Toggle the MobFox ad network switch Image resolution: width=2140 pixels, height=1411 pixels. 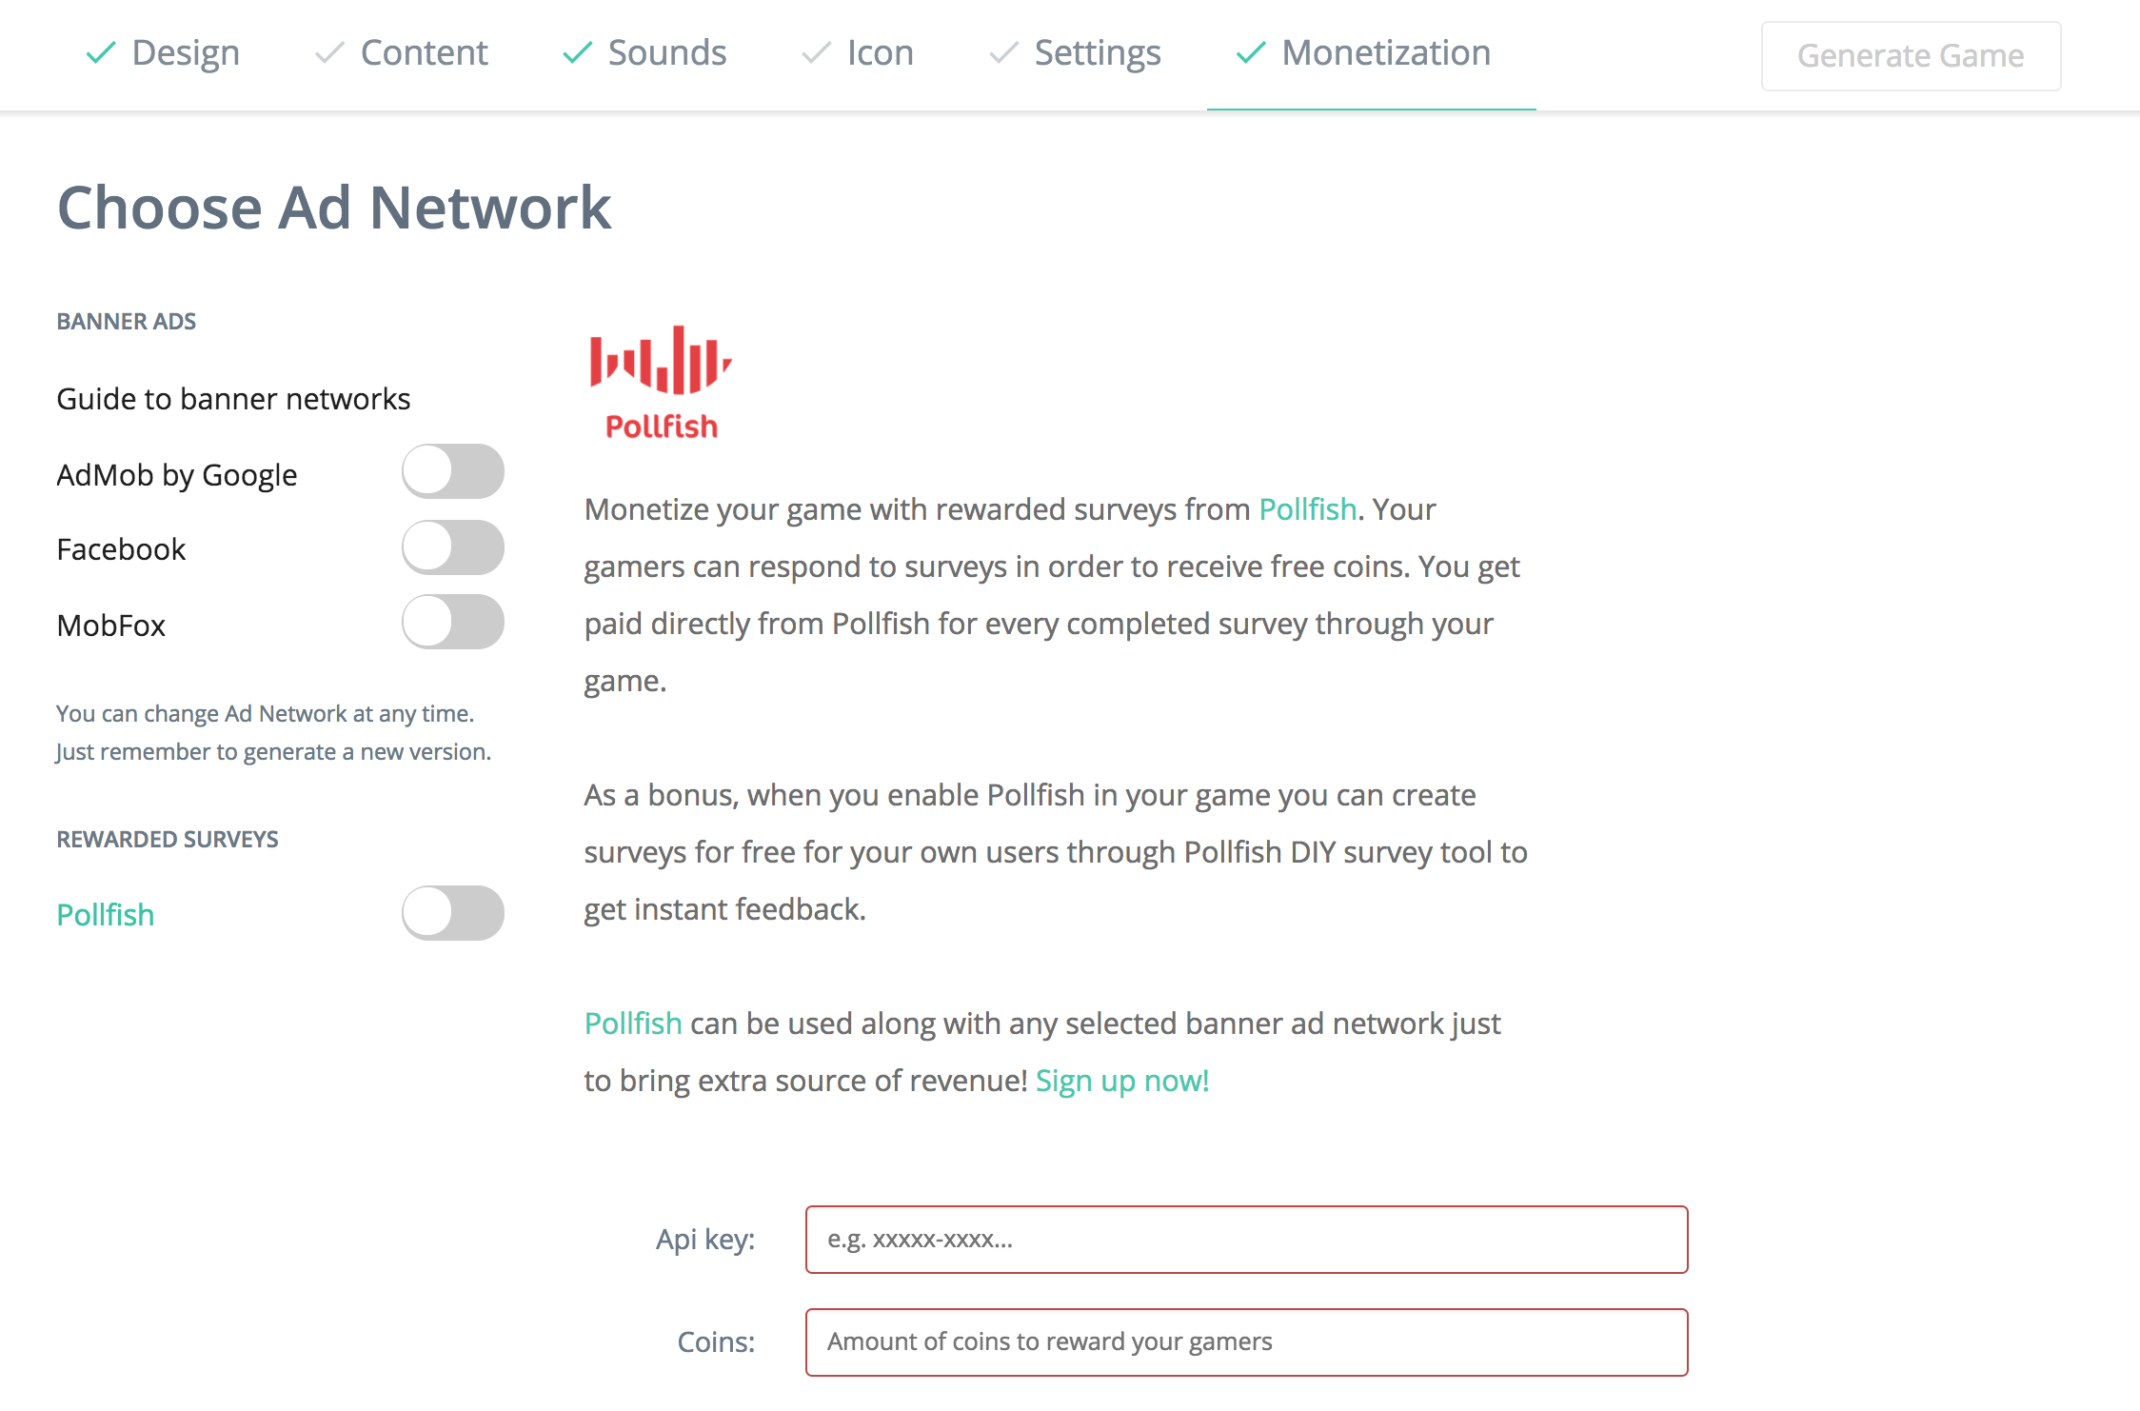453,623
